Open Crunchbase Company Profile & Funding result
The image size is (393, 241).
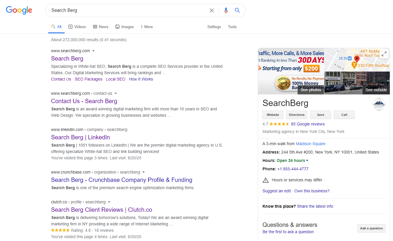(122, 180)
